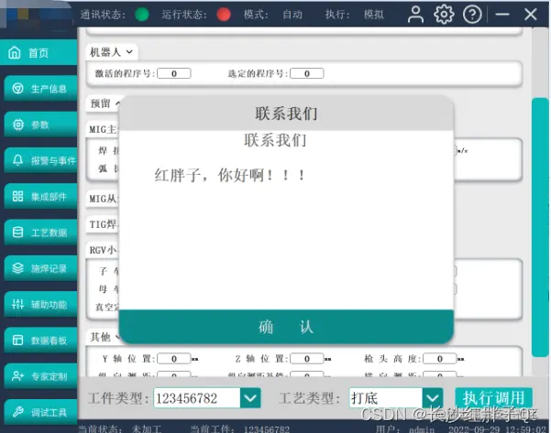
Task: Open 调试工具 sidebar item
Action: pos(40,412)
